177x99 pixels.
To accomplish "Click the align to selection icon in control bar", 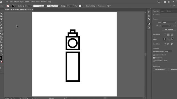I will (108, 6).
